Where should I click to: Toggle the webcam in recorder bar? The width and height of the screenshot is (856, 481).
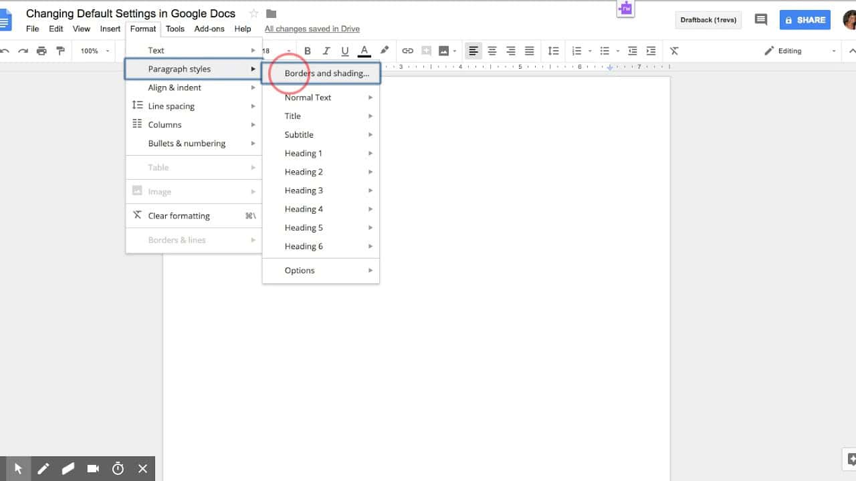tap(93, 468)
